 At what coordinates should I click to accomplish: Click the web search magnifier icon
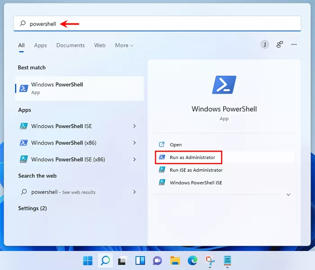pos(24,192)
